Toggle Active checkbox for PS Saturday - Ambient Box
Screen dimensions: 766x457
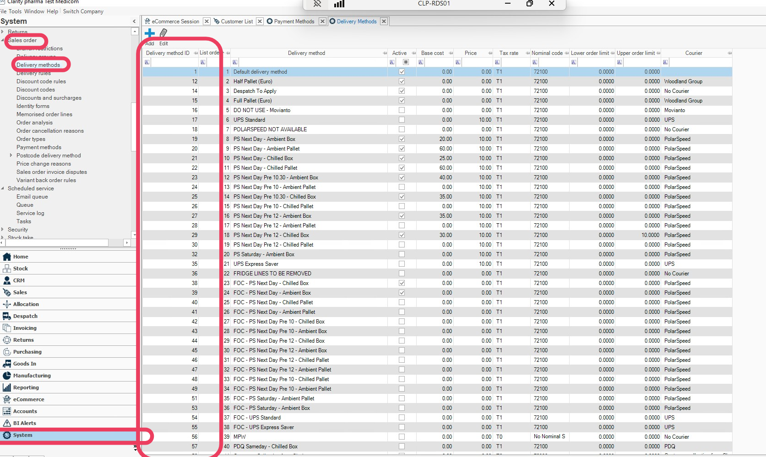402,254
